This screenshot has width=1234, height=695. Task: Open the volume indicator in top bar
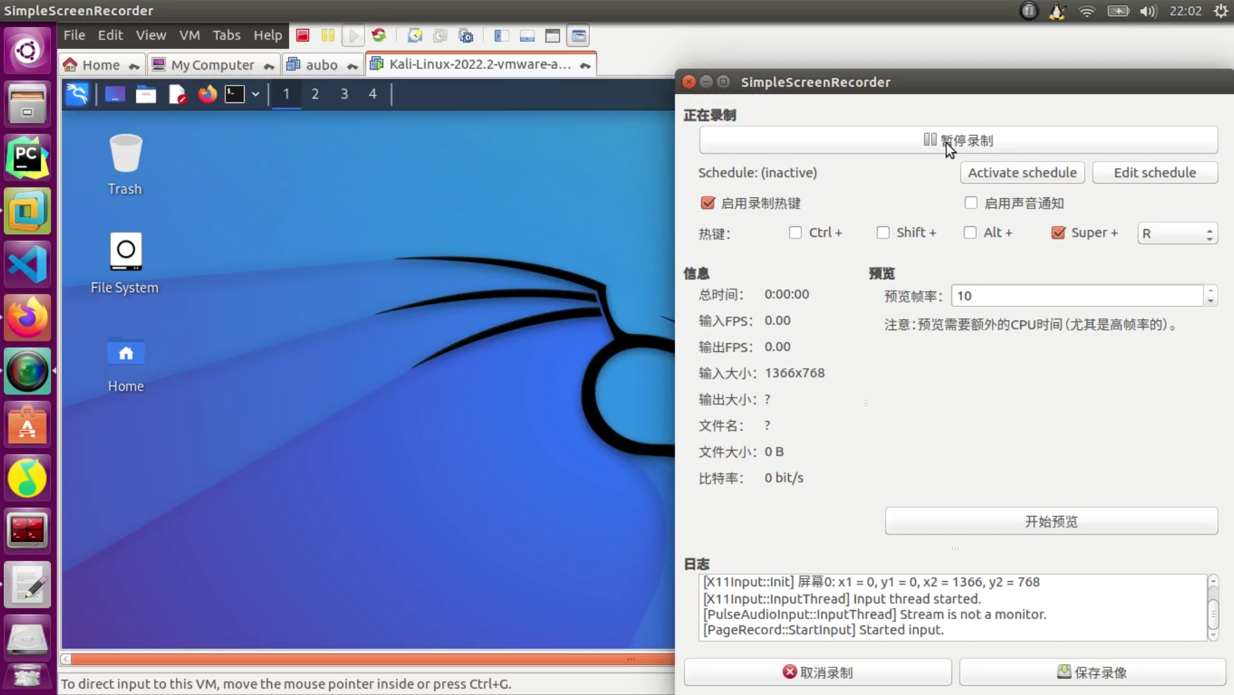(1148, 11)
